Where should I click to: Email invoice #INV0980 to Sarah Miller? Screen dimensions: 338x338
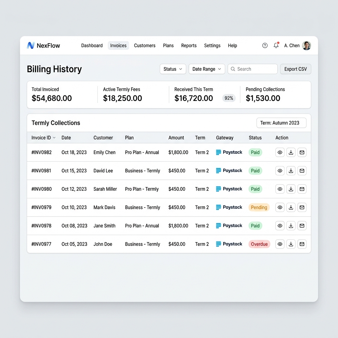pyautogui.click(x=302, y=189)
